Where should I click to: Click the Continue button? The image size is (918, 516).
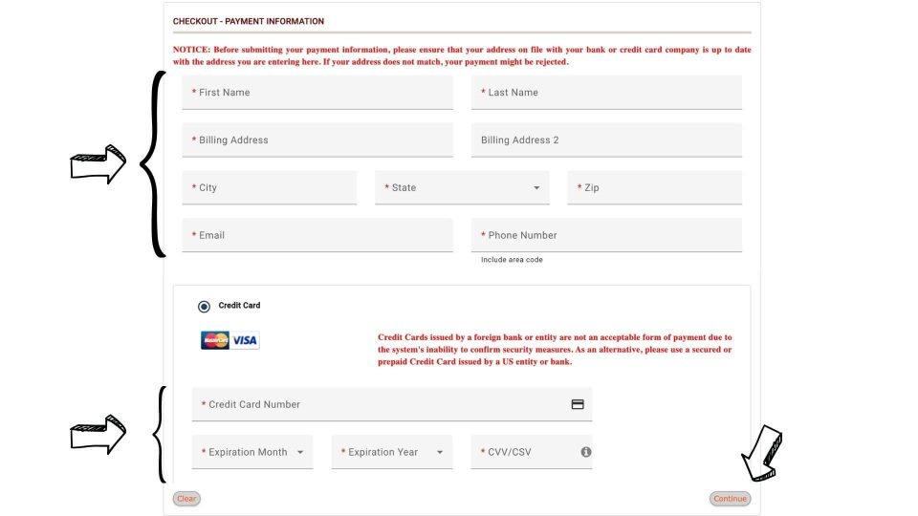coord(730,499)
